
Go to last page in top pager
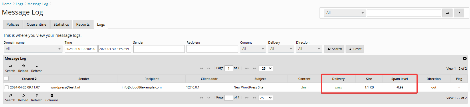(254, 68)
